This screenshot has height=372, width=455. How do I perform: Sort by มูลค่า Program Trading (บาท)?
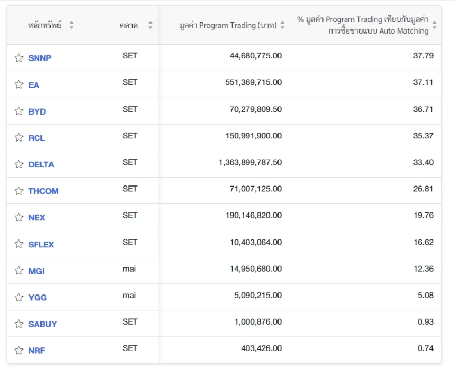(282, 25)
